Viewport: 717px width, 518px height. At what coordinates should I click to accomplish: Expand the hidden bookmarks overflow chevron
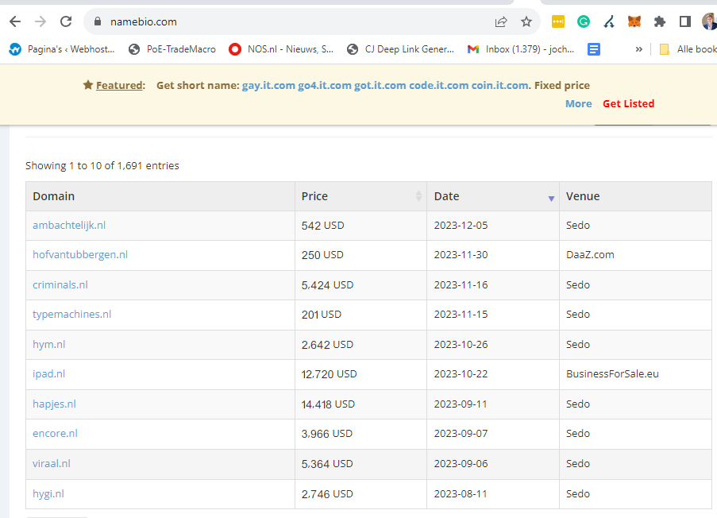coord(638,49)
